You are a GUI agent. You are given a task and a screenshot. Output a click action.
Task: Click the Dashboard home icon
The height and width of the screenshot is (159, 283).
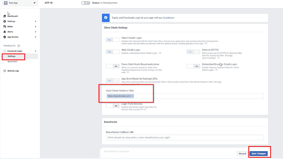click(5, 16)
